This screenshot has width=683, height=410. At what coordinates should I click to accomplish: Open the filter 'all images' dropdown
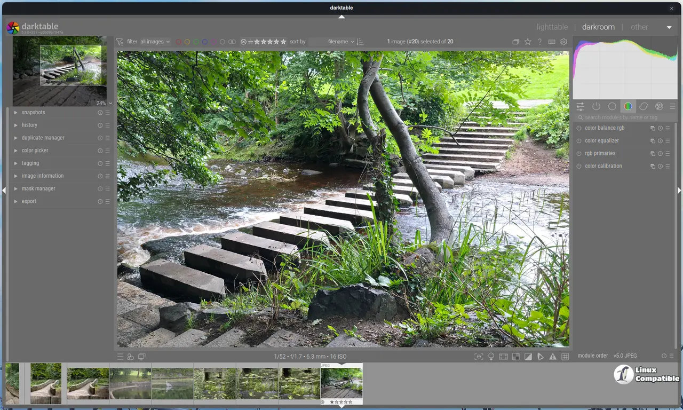[x=155, y=42]
